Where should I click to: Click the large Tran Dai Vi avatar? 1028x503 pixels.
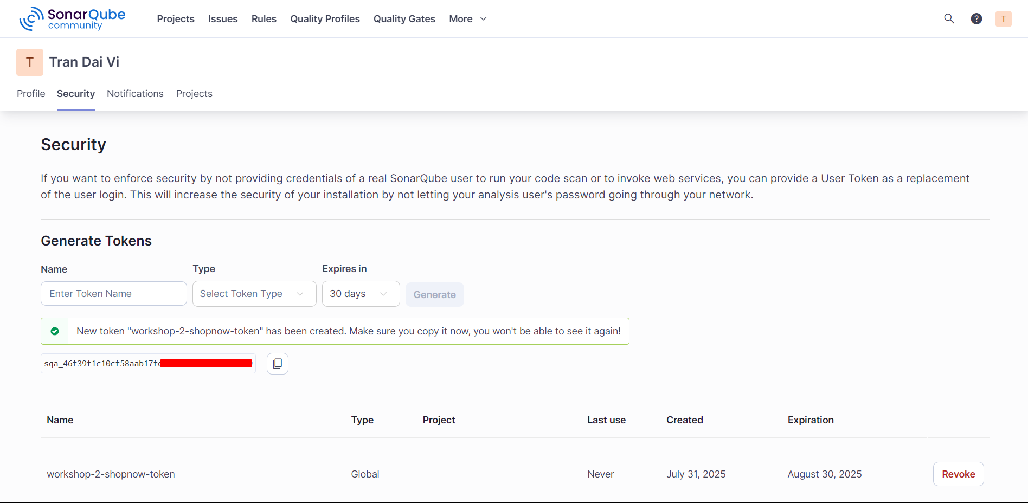click(30, 62)
